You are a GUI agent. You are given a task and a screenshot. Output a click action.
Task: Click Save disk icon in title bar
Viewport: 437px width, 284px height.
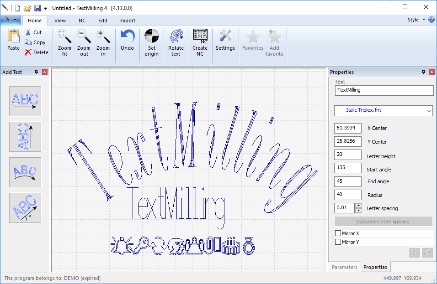click(37, 8)
